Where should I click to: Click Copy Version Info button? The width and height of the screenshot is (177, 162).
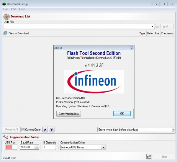[69, 114]
